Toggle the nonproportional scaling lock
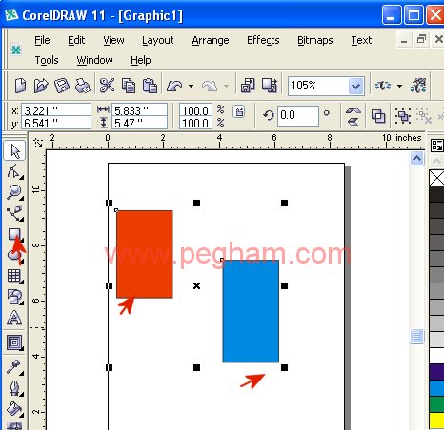Screen dimensions: 444x430 click(239, 112)
